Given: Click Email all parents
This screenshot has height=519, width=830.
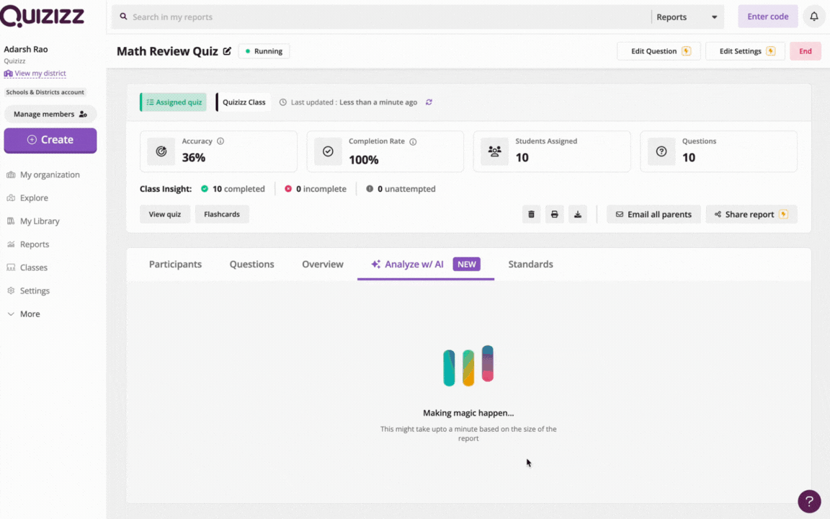Looking at the screenshot, I should click(653, 215).
